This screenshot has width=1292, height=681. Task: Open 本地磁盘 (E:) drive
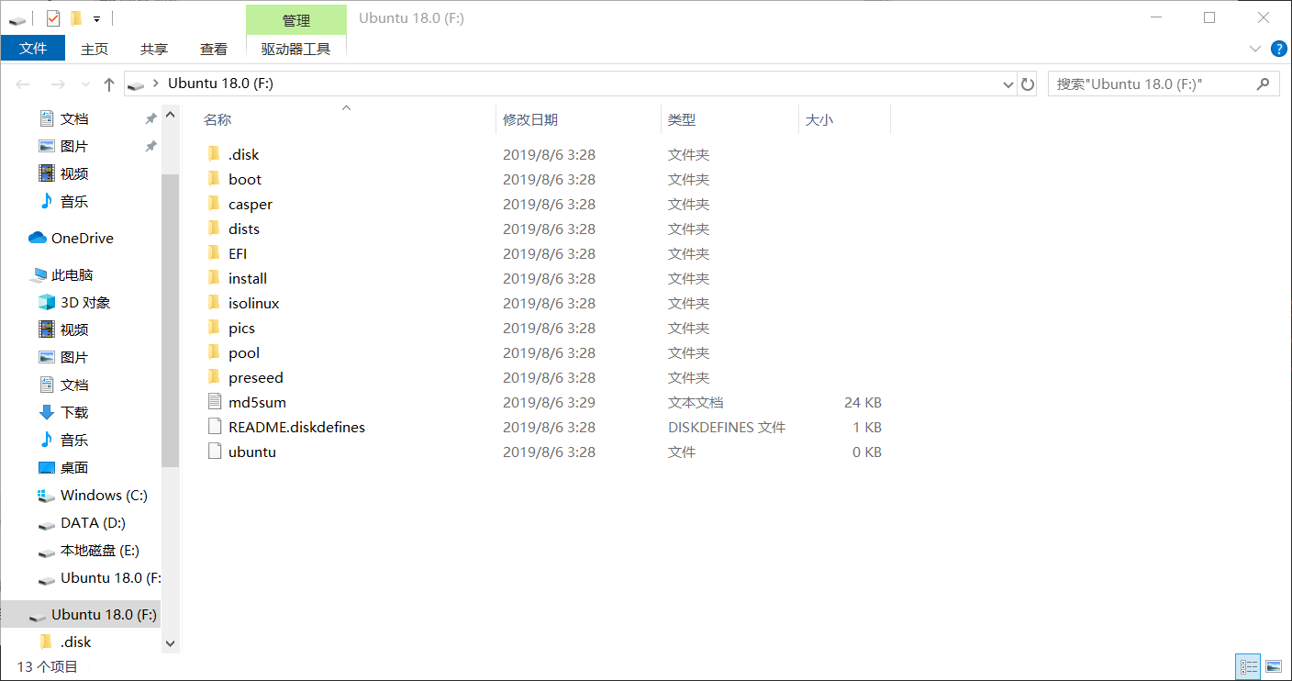100,550
